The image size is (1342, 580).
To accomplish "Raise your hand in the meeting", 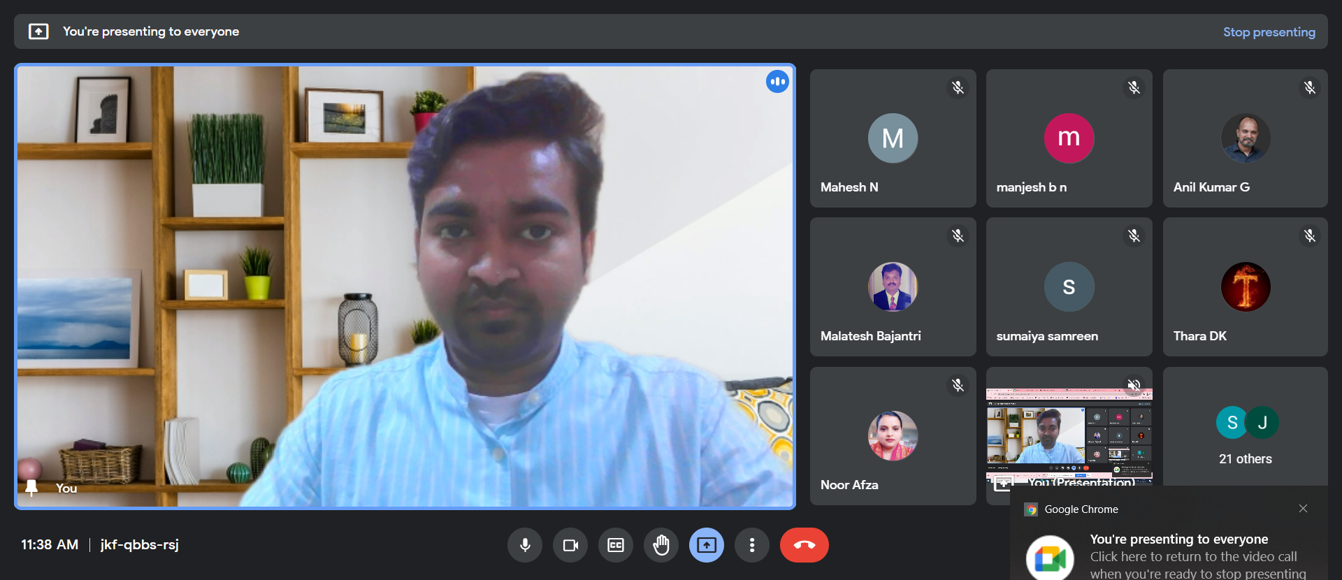I will (661, 545).
